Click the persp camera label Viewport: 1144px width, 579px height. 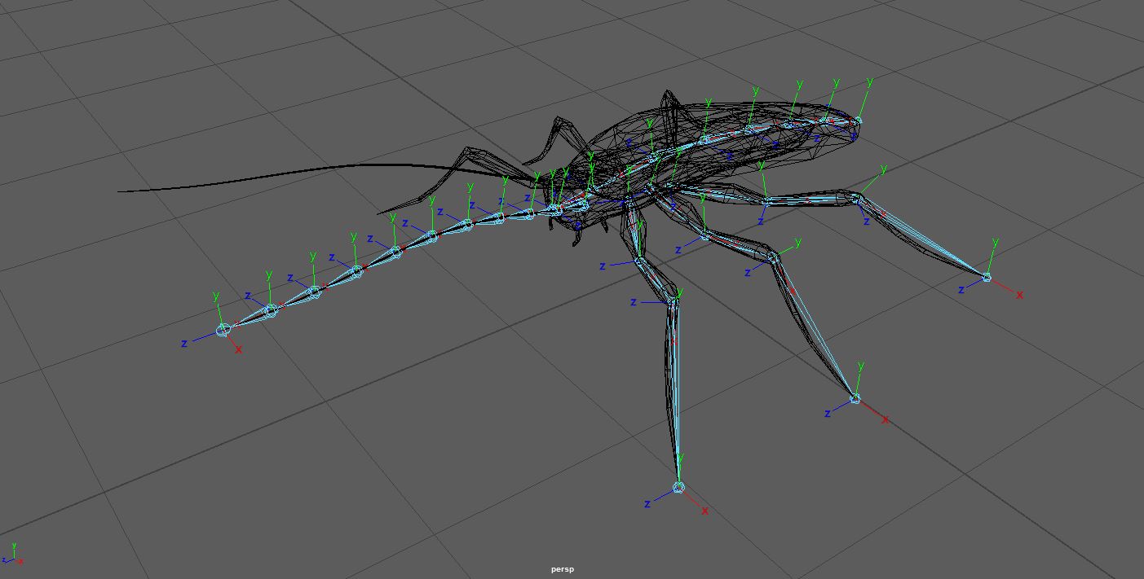point(562,569)
